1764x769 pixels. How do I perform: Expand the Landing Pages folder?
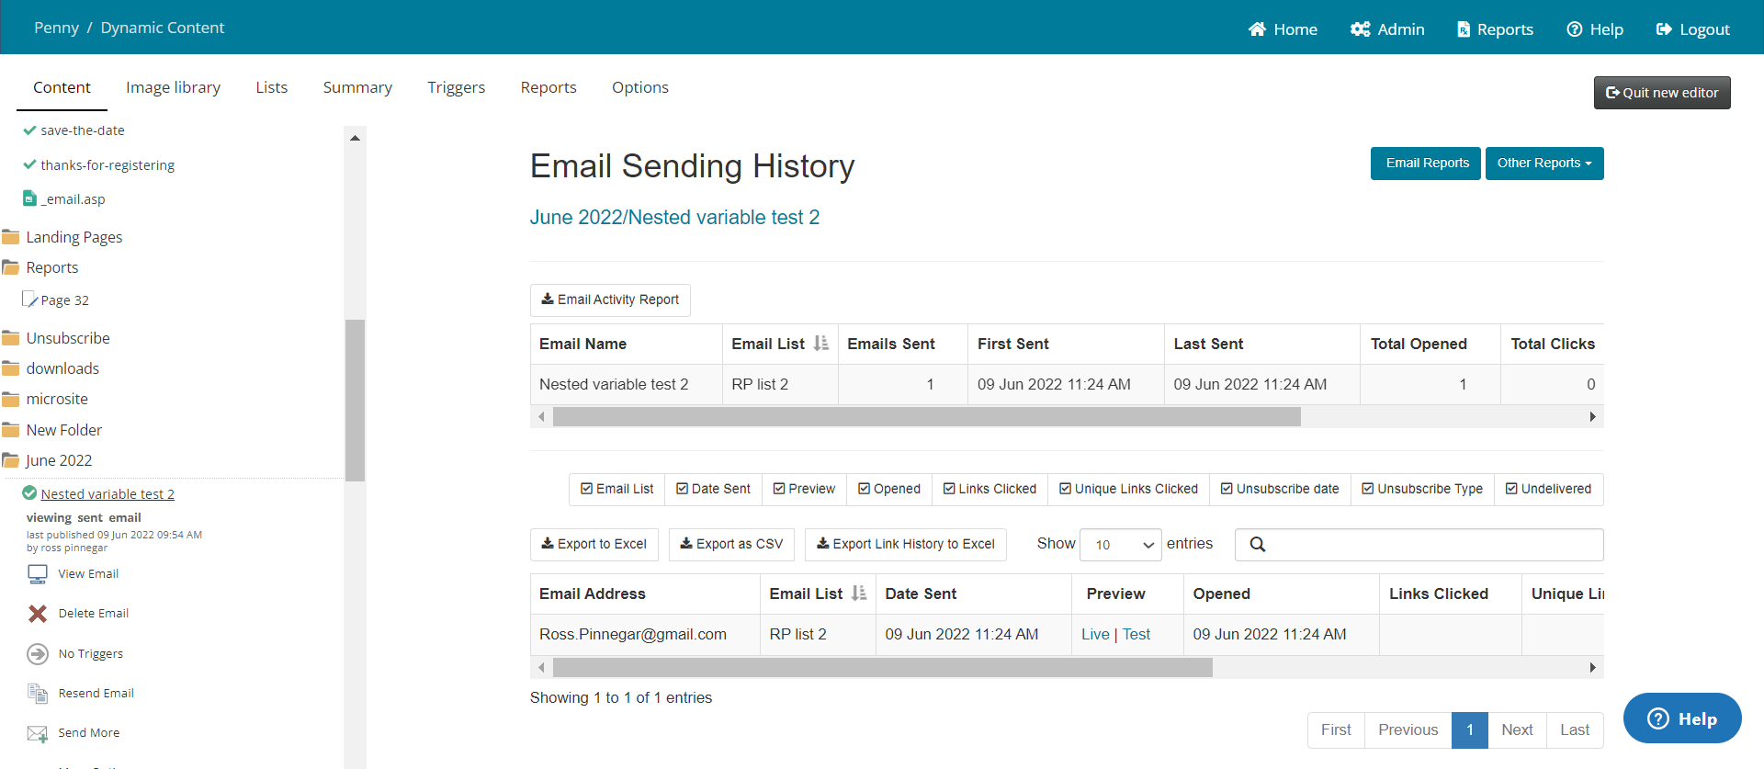[11, 237]
